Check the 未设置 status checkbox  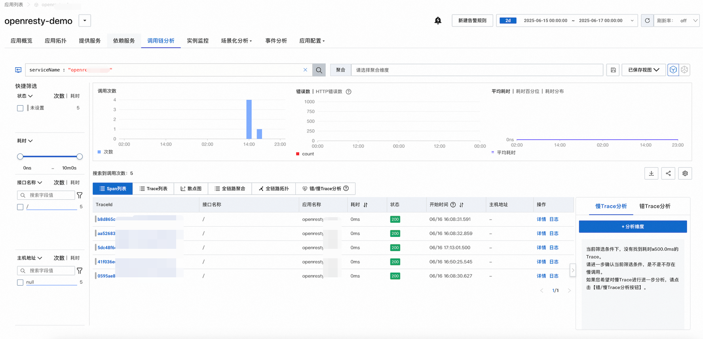(x=20, y=108)
